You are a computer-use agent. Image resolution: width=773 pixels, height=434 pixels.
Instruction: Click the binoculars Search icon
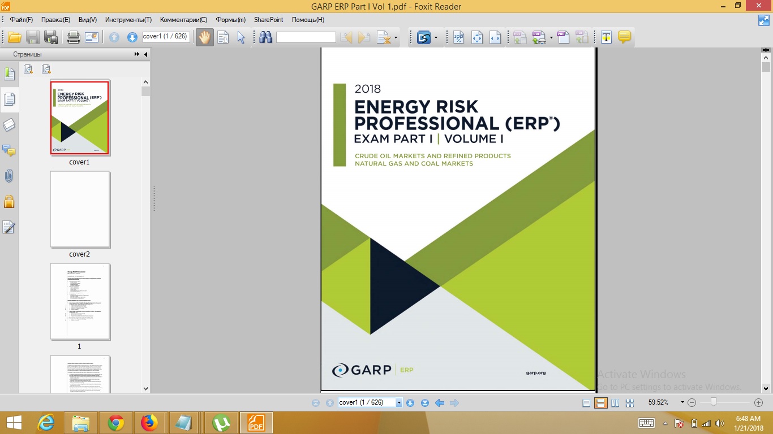(x=266, y=38)
